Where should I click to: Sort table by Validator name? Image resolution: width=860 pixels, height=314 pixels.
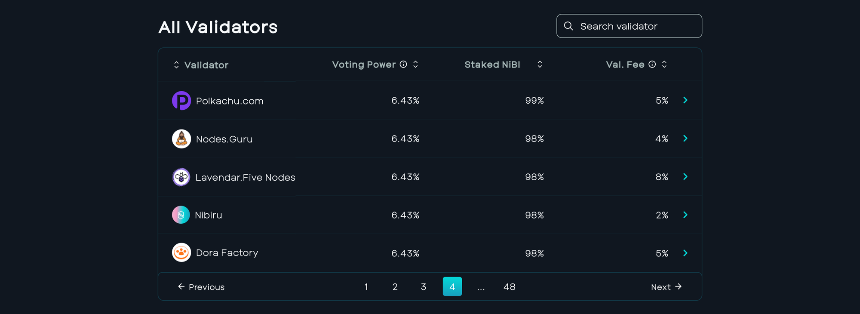point(176,65)
